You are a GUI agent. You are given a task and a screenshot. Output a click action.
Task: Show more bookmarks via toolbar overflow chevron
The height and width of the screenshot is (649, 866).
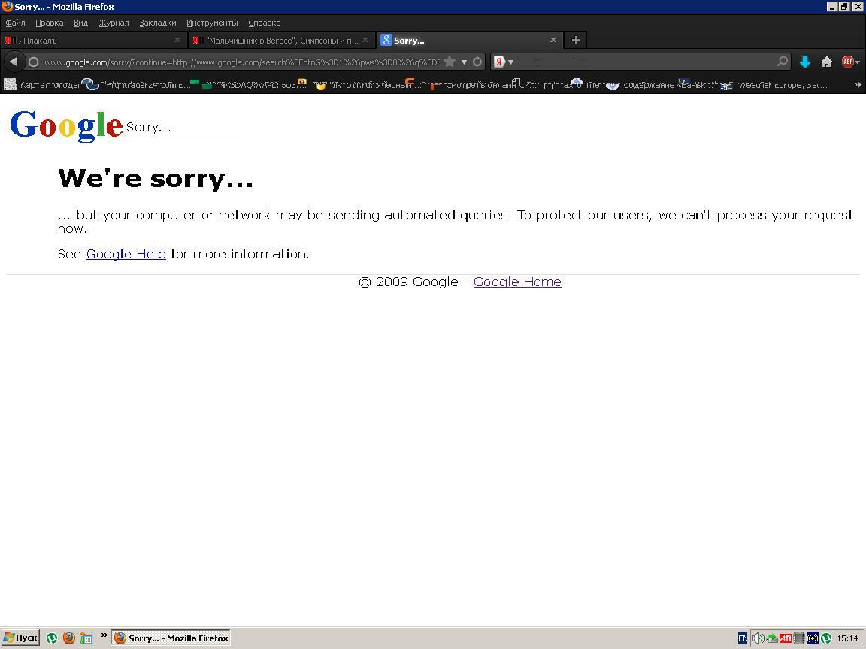(858, 85)
